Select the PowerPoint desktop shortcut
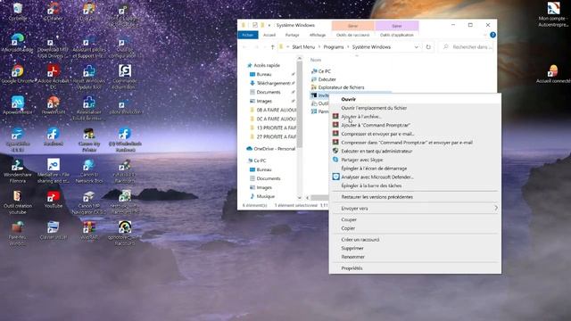This screenshot has height=321, width=571. point(54,105)
